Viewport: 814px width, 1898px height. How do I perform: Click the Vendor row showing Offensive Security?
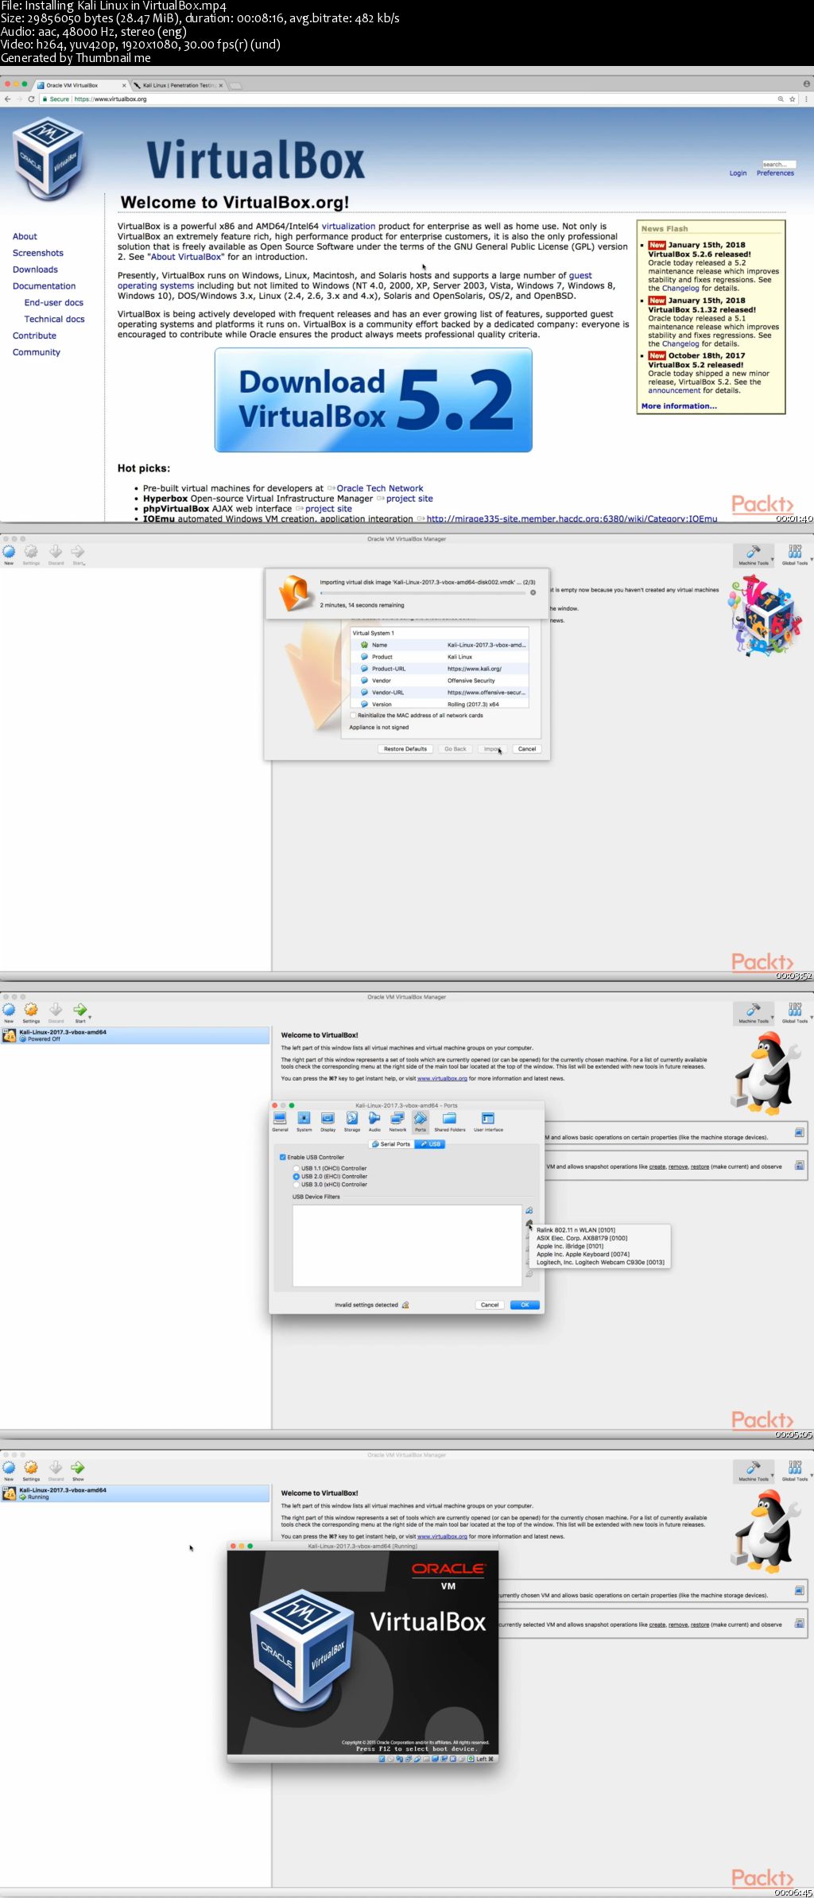coord(439,681)
